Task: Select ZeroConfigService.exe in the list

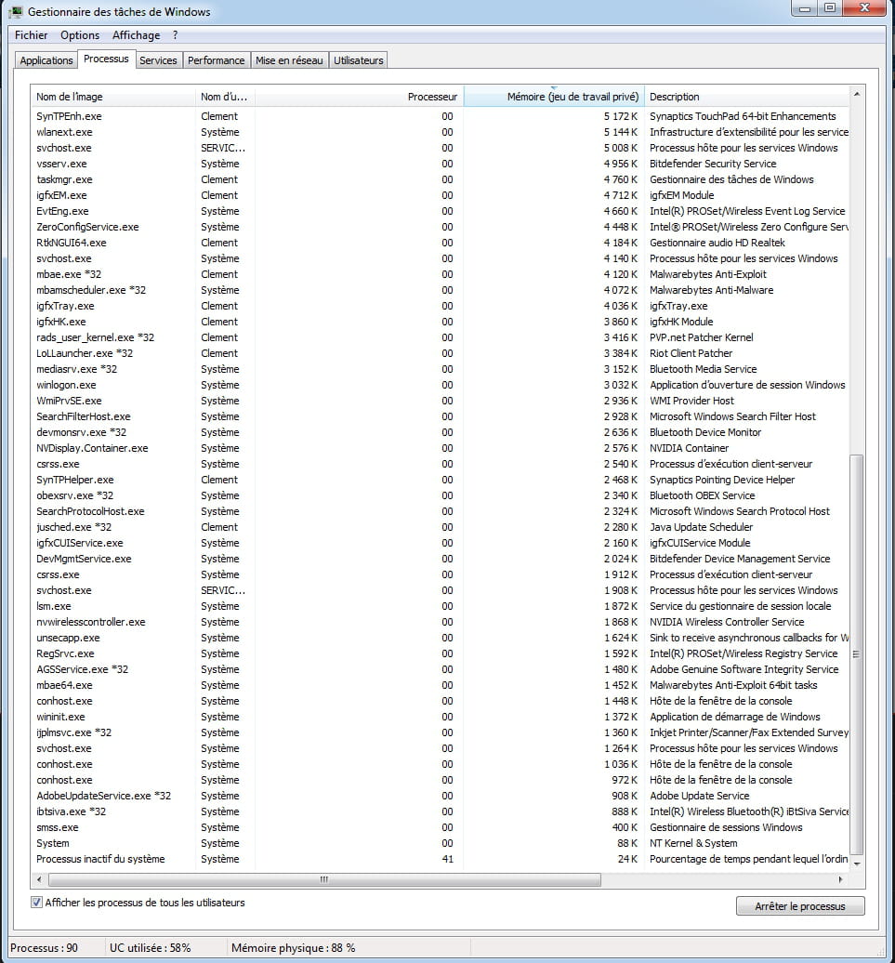Action: [x=440, y=227]
